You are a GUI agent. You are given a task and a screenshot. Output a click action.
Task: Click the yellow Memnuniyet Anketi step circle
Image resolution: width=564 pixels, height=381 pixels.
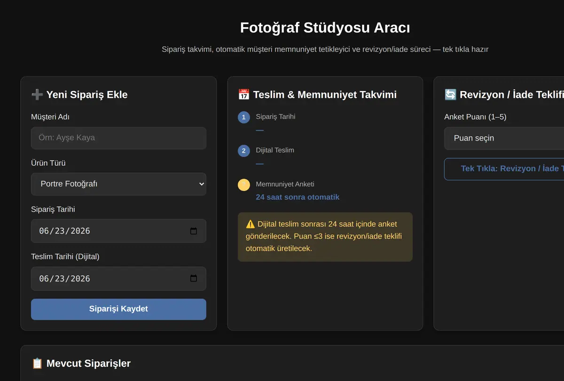click(x=243, y=185)
